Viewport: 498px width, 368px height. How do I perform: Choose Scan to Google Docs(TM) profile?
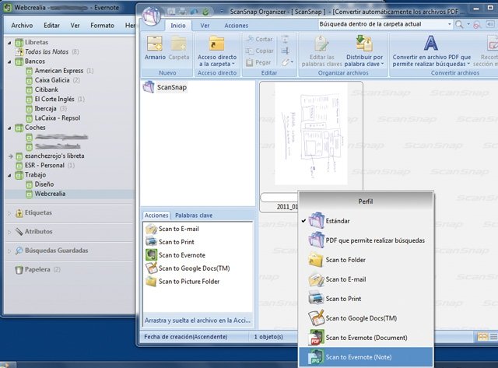click(366, 318)
